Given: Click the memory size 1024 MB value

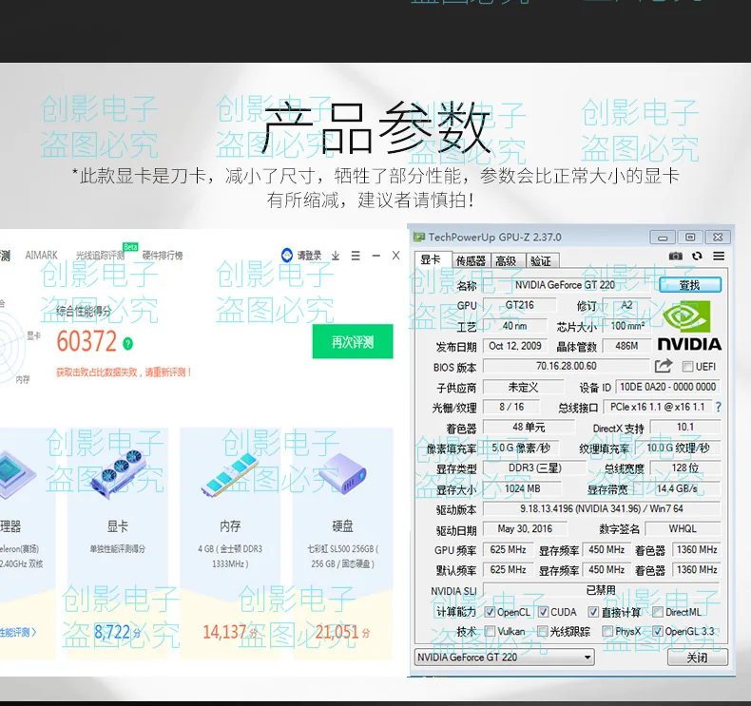Looking at the screenshot, I should tap(522, 488).
